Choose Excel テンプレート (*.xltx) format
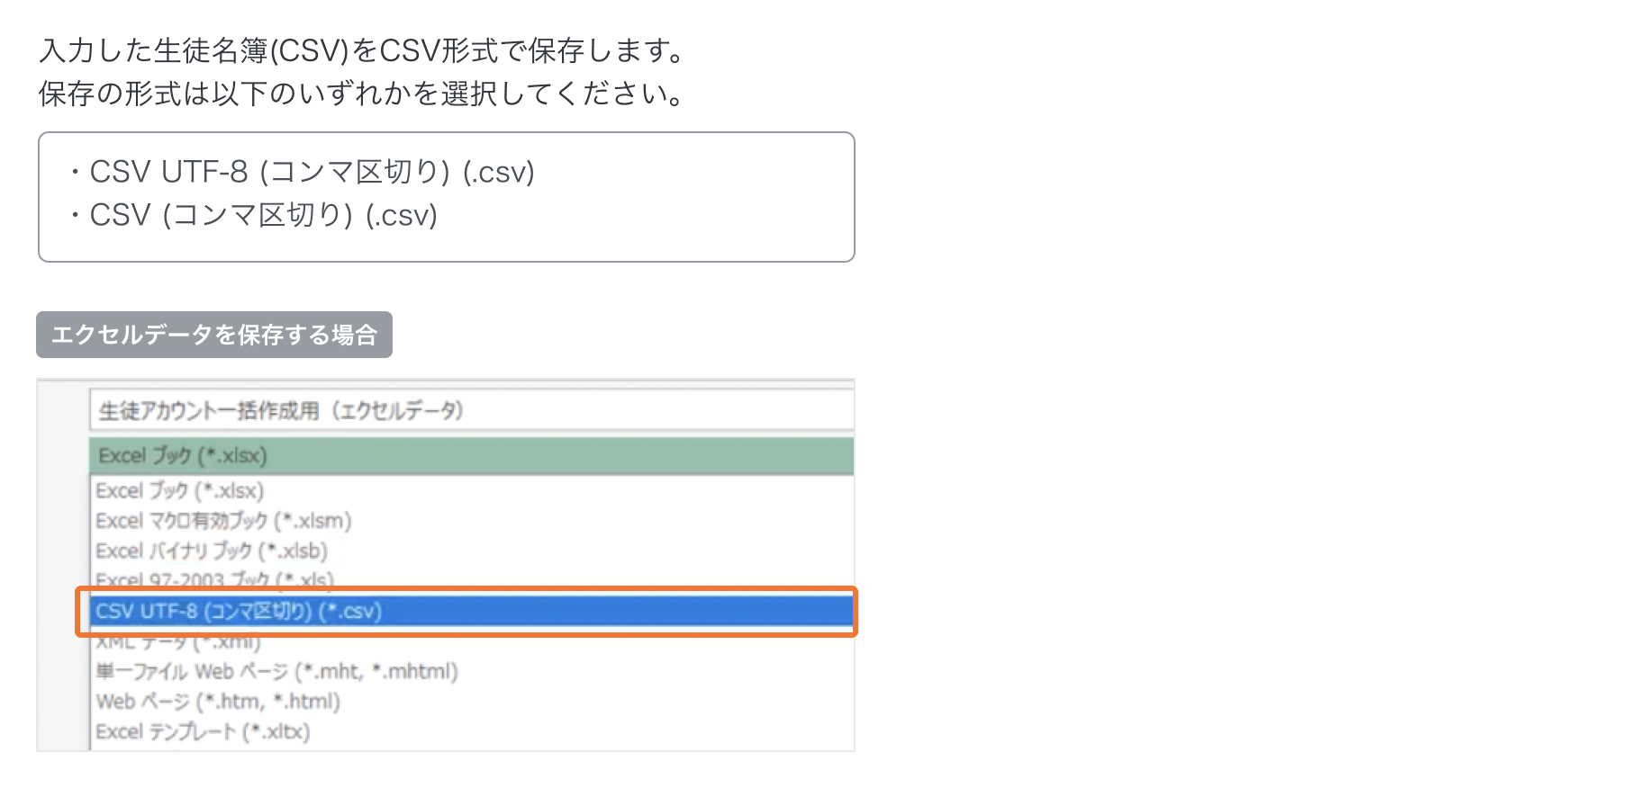This screenshot has height=788, width=1639. click(x=203, y=732)
